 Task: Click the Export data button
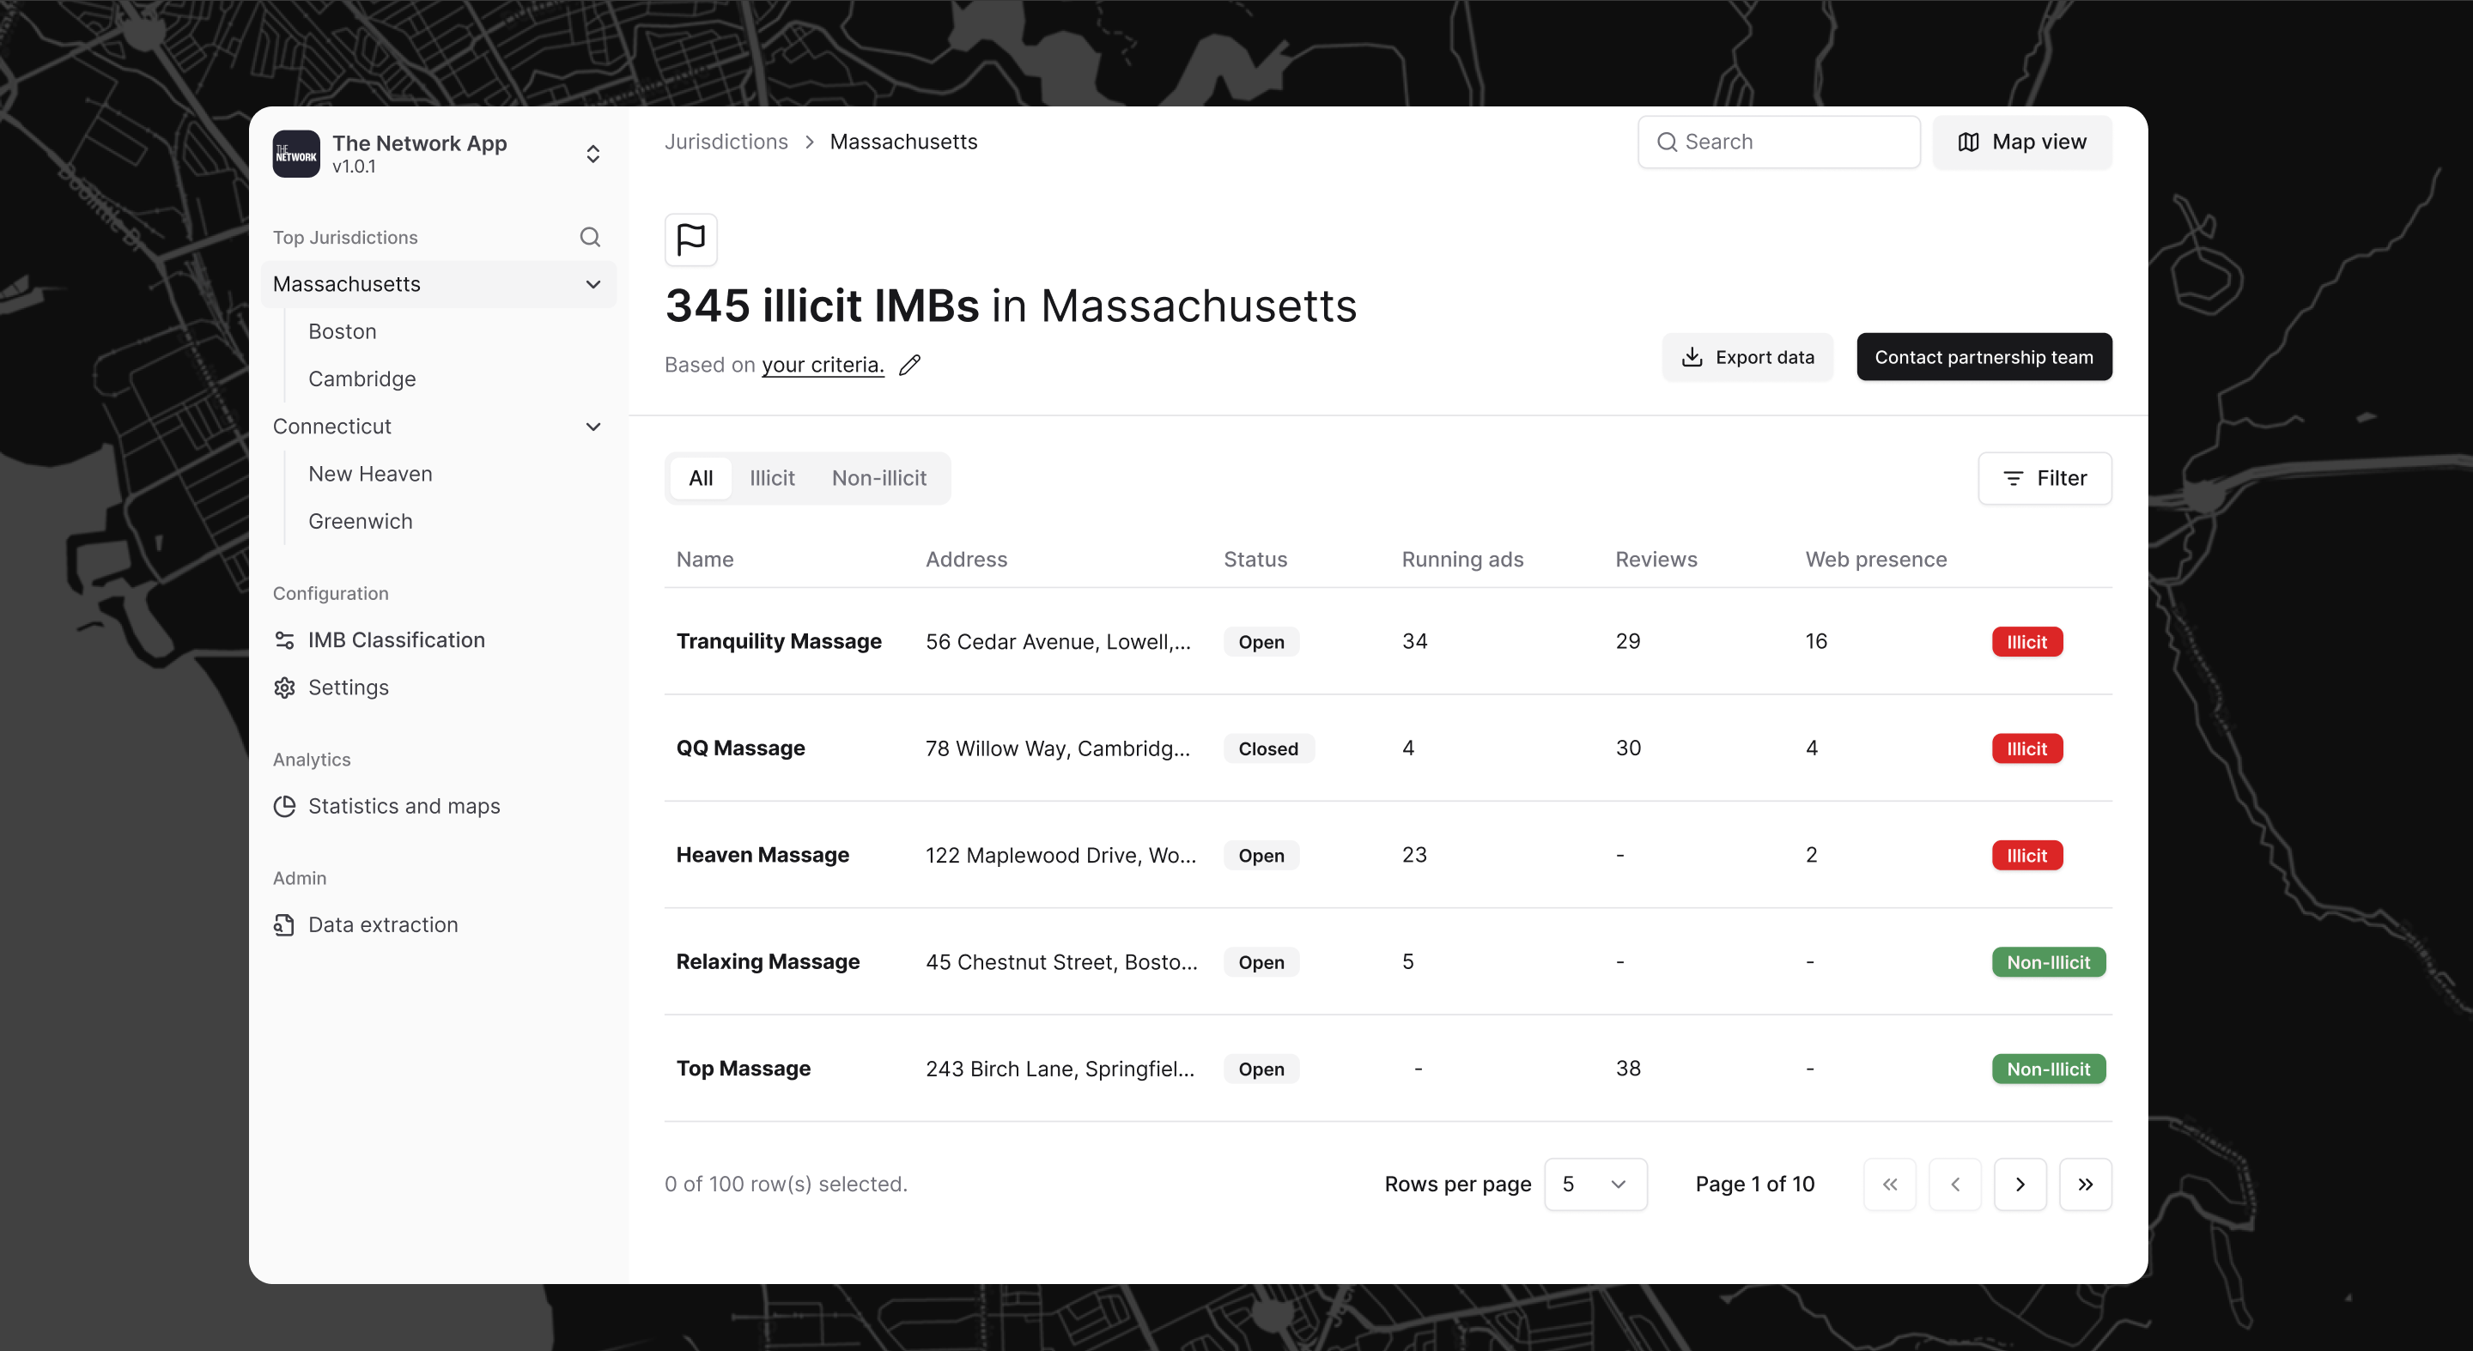coord(1747,357)
